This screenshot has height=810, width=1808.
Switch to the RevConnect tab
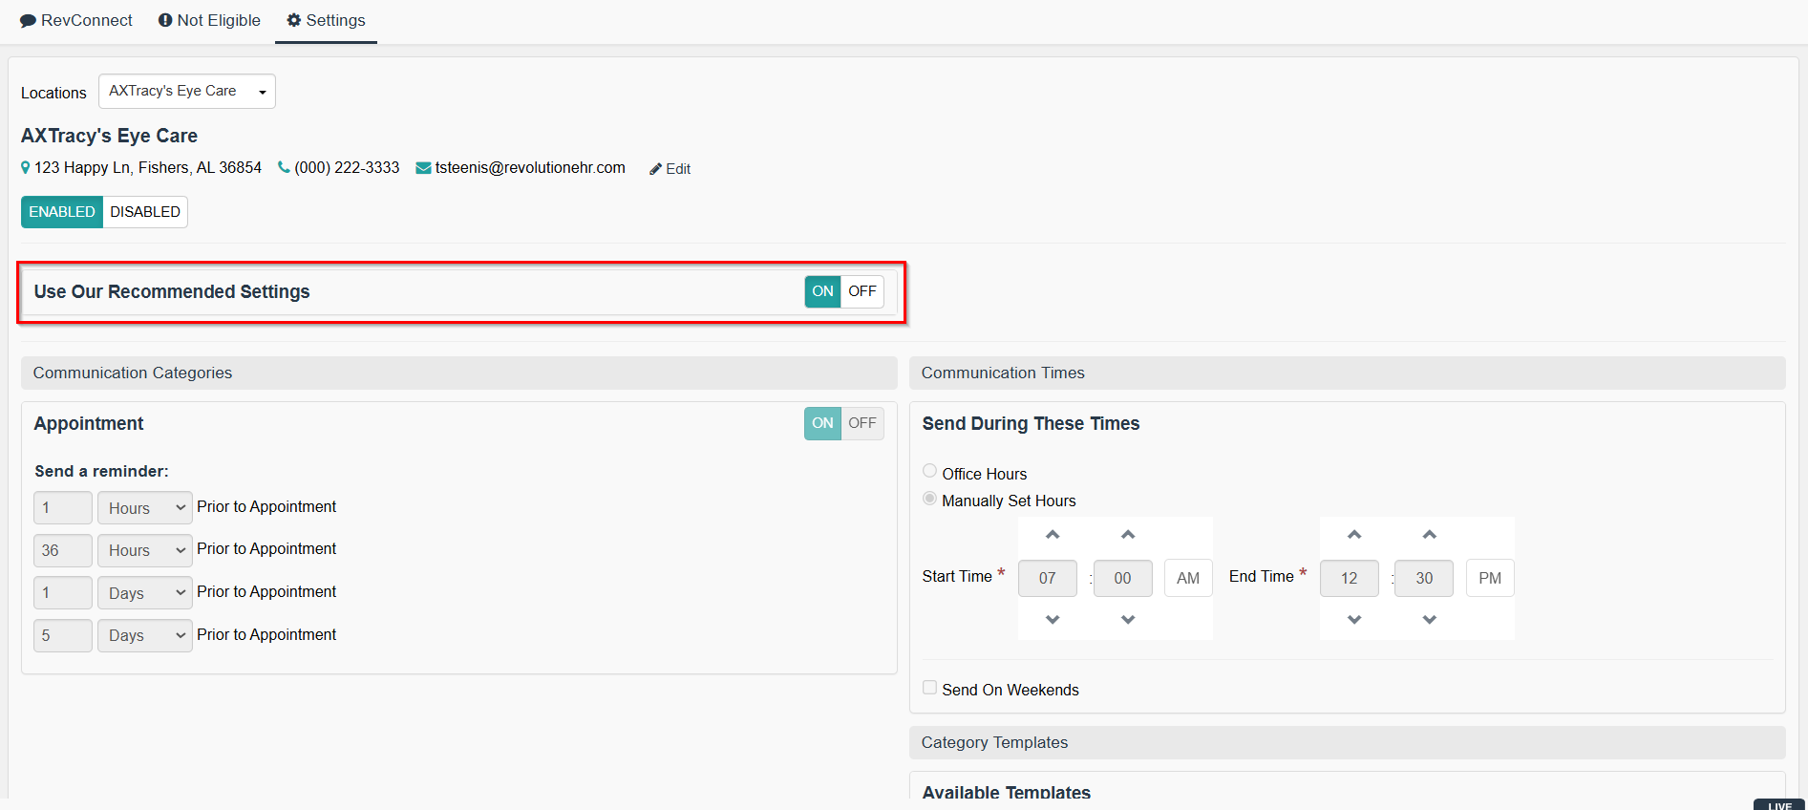76,21
